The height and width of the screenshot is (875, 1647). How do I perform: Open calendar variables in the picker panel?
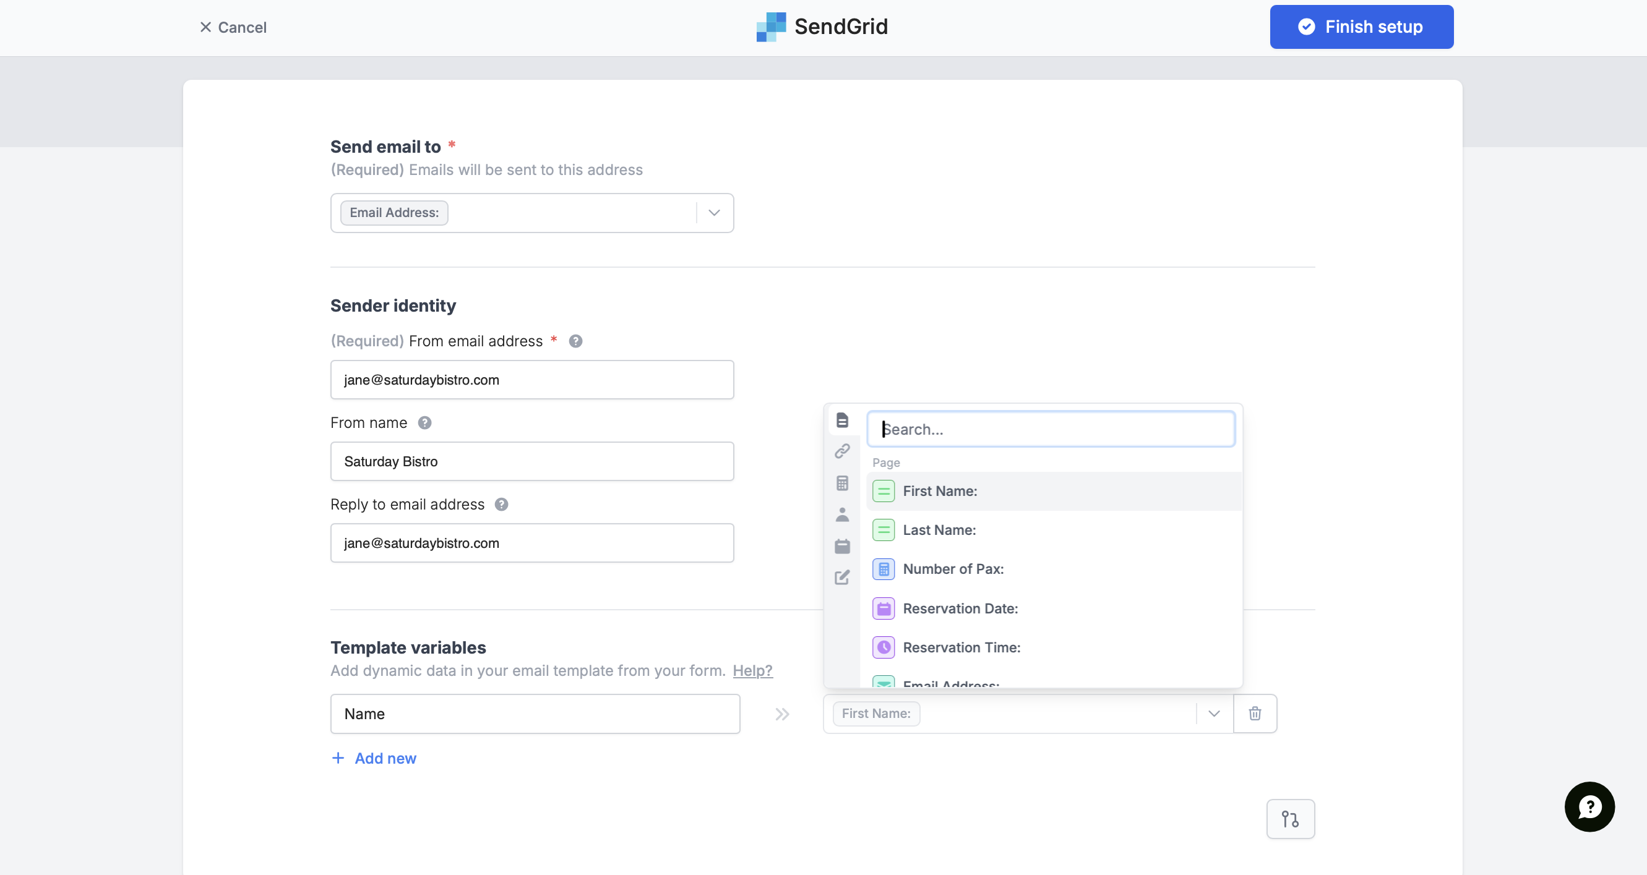(843, 547)
